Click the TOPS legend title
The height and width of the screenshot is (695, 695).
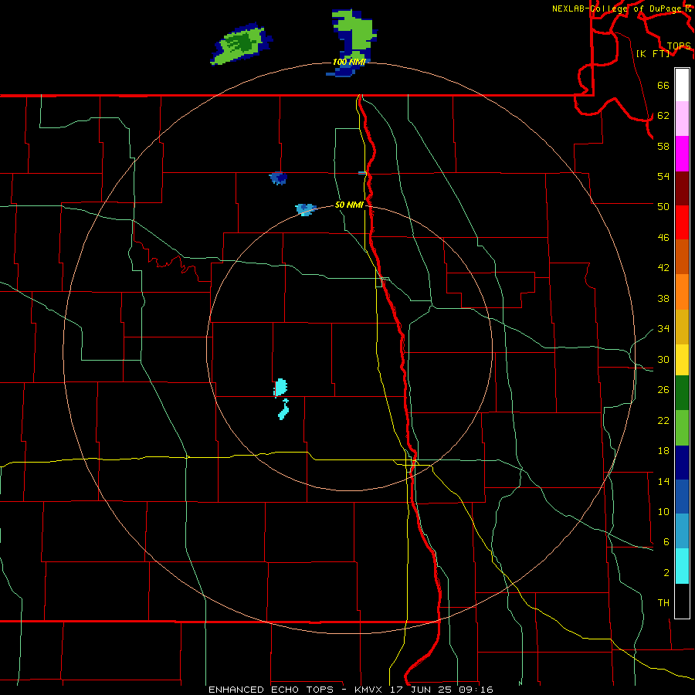click(679, 46)
